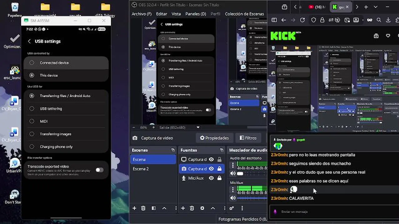Image resolution: width=399 pixels, height=224 pixels.
Task: Open Escenas toolbar more options dots
Action: [176, 208]
